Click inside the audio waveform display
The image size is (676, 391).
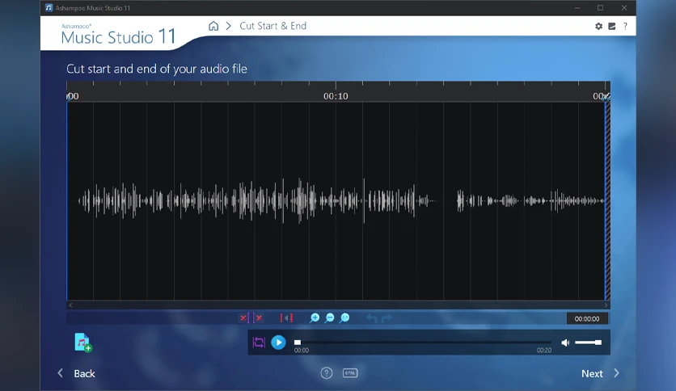(336, 200)
